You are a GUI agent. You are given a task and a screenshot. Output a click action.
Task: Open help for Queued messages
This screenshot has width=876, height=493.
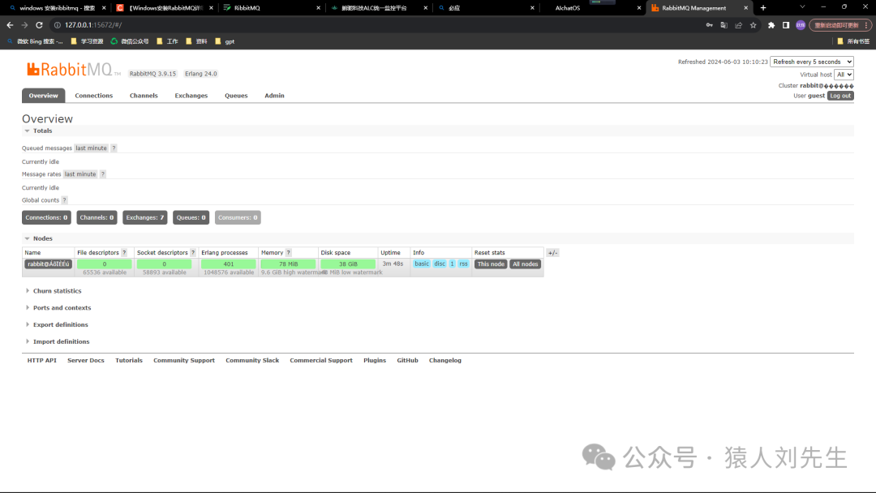click(114, 148)
